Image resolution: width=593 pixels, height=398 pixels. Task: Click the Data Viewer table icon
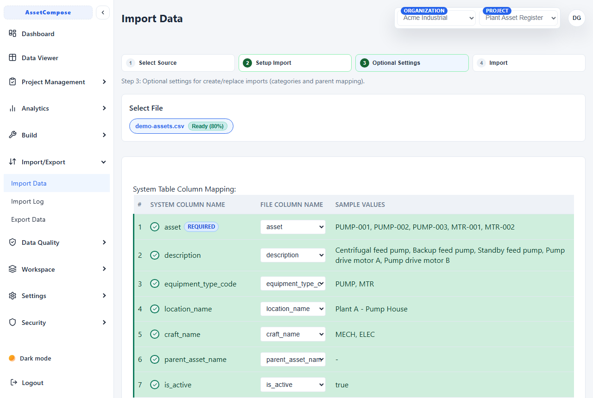pos(13,58)
